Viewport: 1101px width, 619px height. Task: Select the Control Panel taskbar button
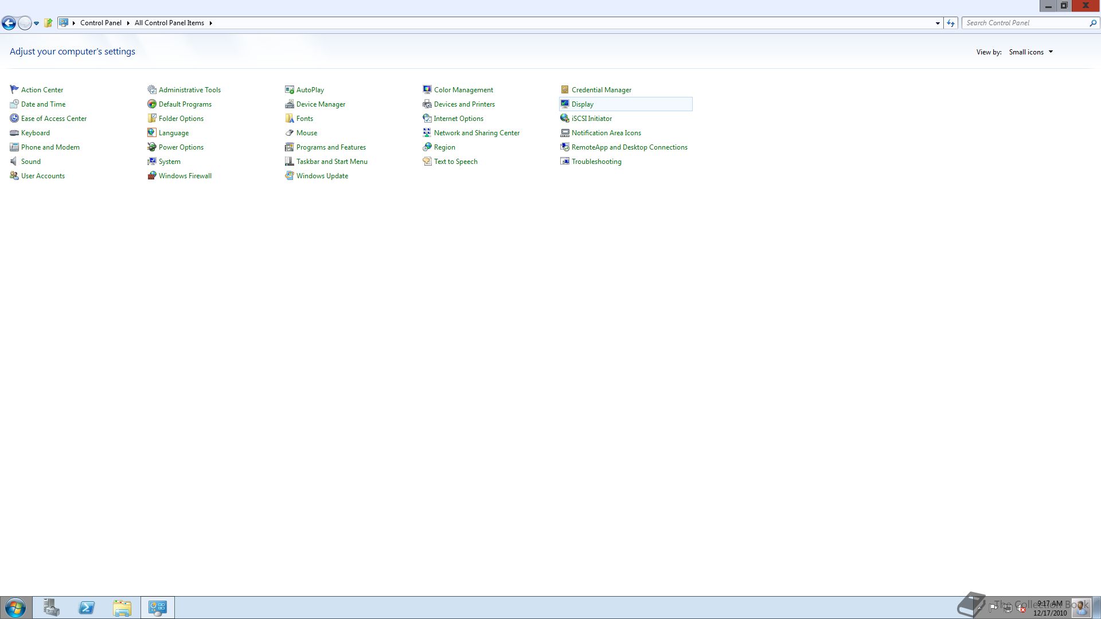[x=158, y=608]
